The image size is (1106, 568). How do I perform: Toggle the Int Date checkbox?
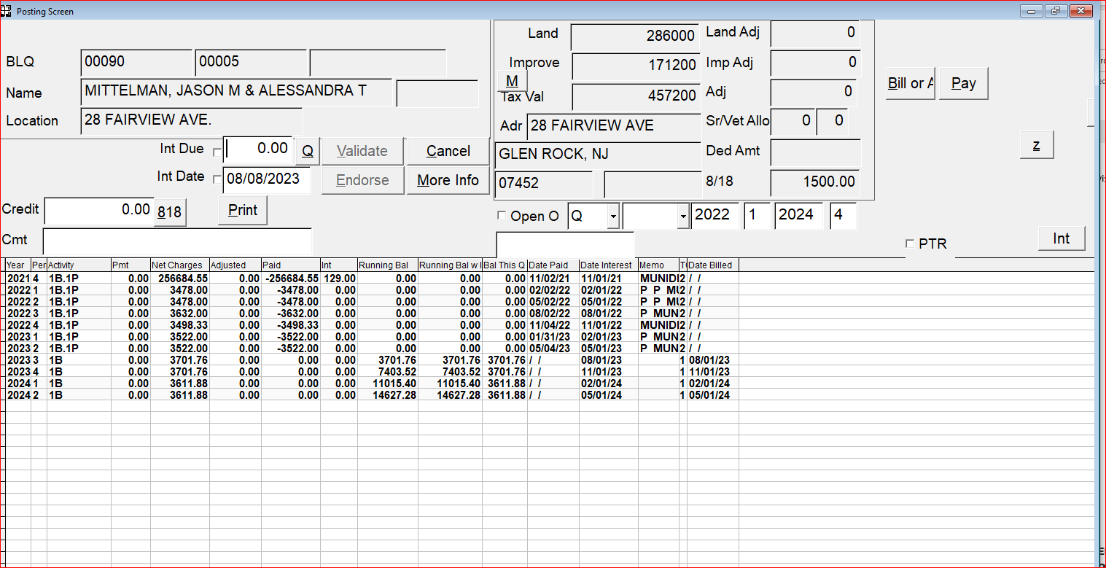[217, 179]
